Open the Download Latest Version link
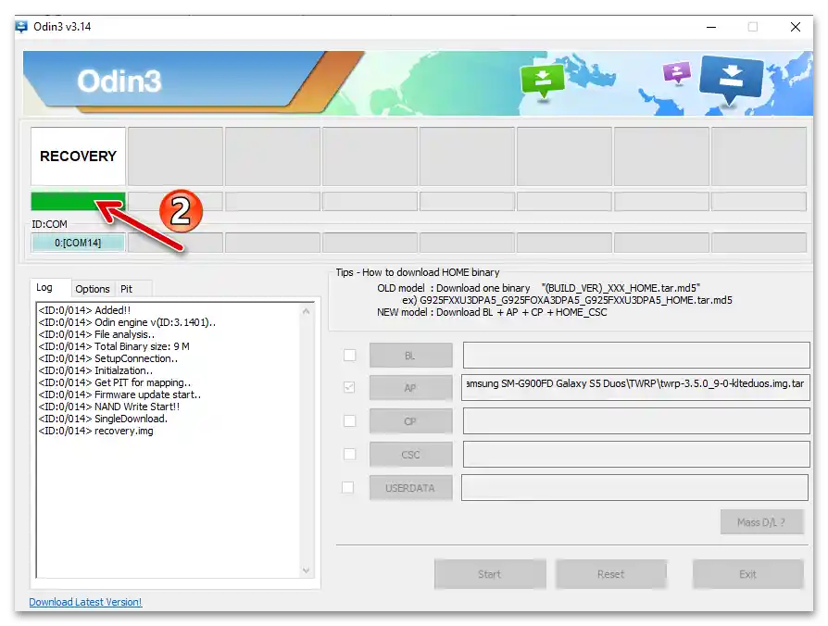Image resolution: width=828 pixels, height=626 pixels. click(x=84, y=602)
